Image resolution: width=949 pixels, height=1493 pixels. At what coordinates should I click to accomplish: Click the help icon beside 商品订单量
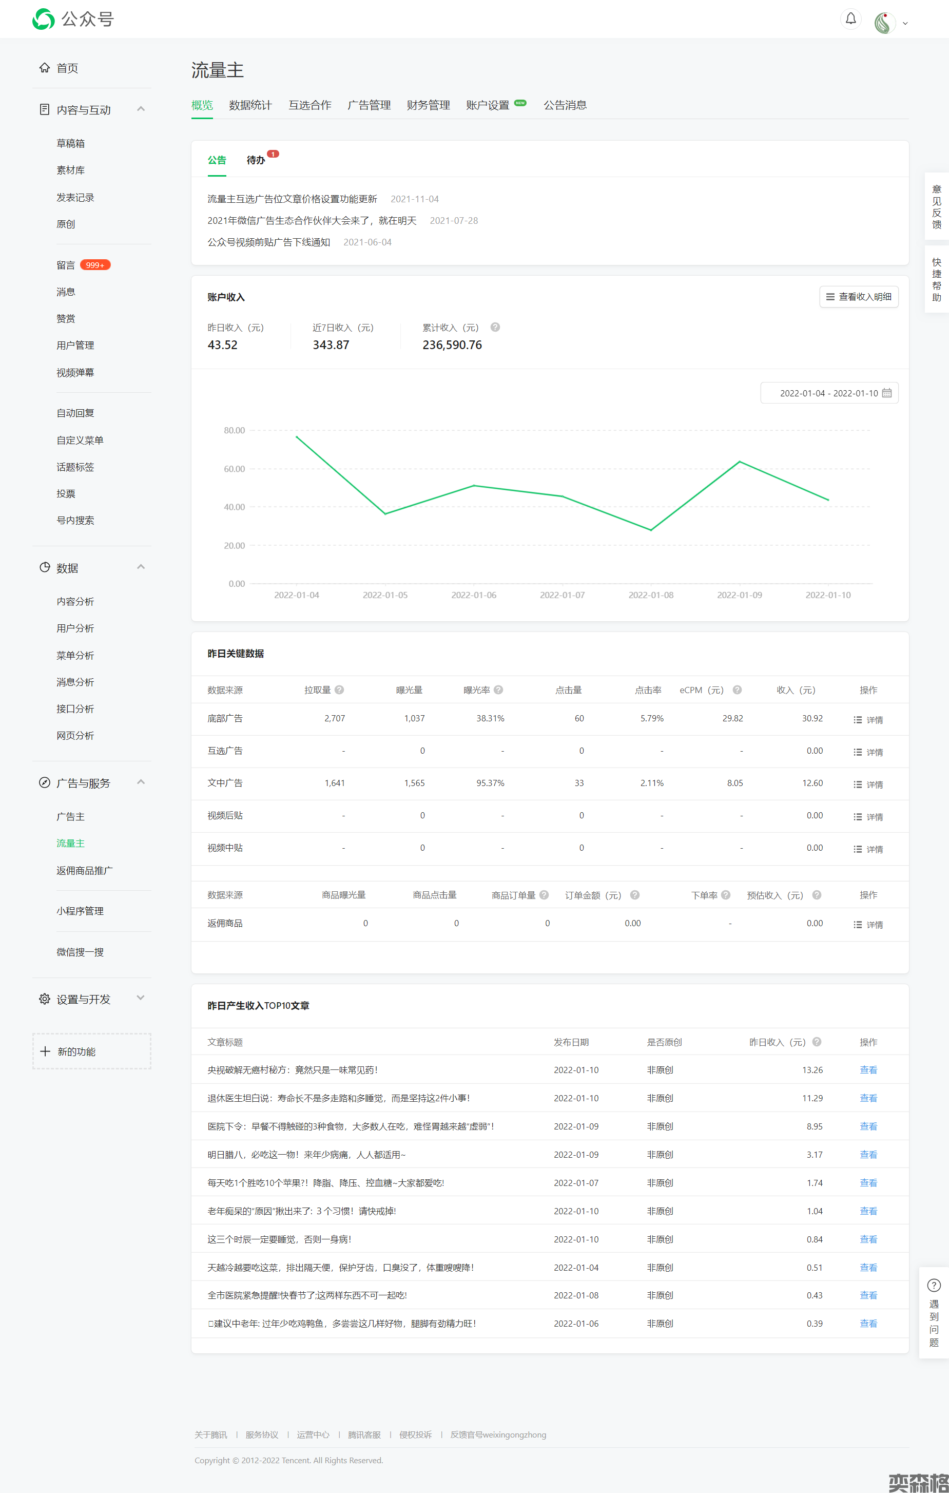[x=544, y=895]
